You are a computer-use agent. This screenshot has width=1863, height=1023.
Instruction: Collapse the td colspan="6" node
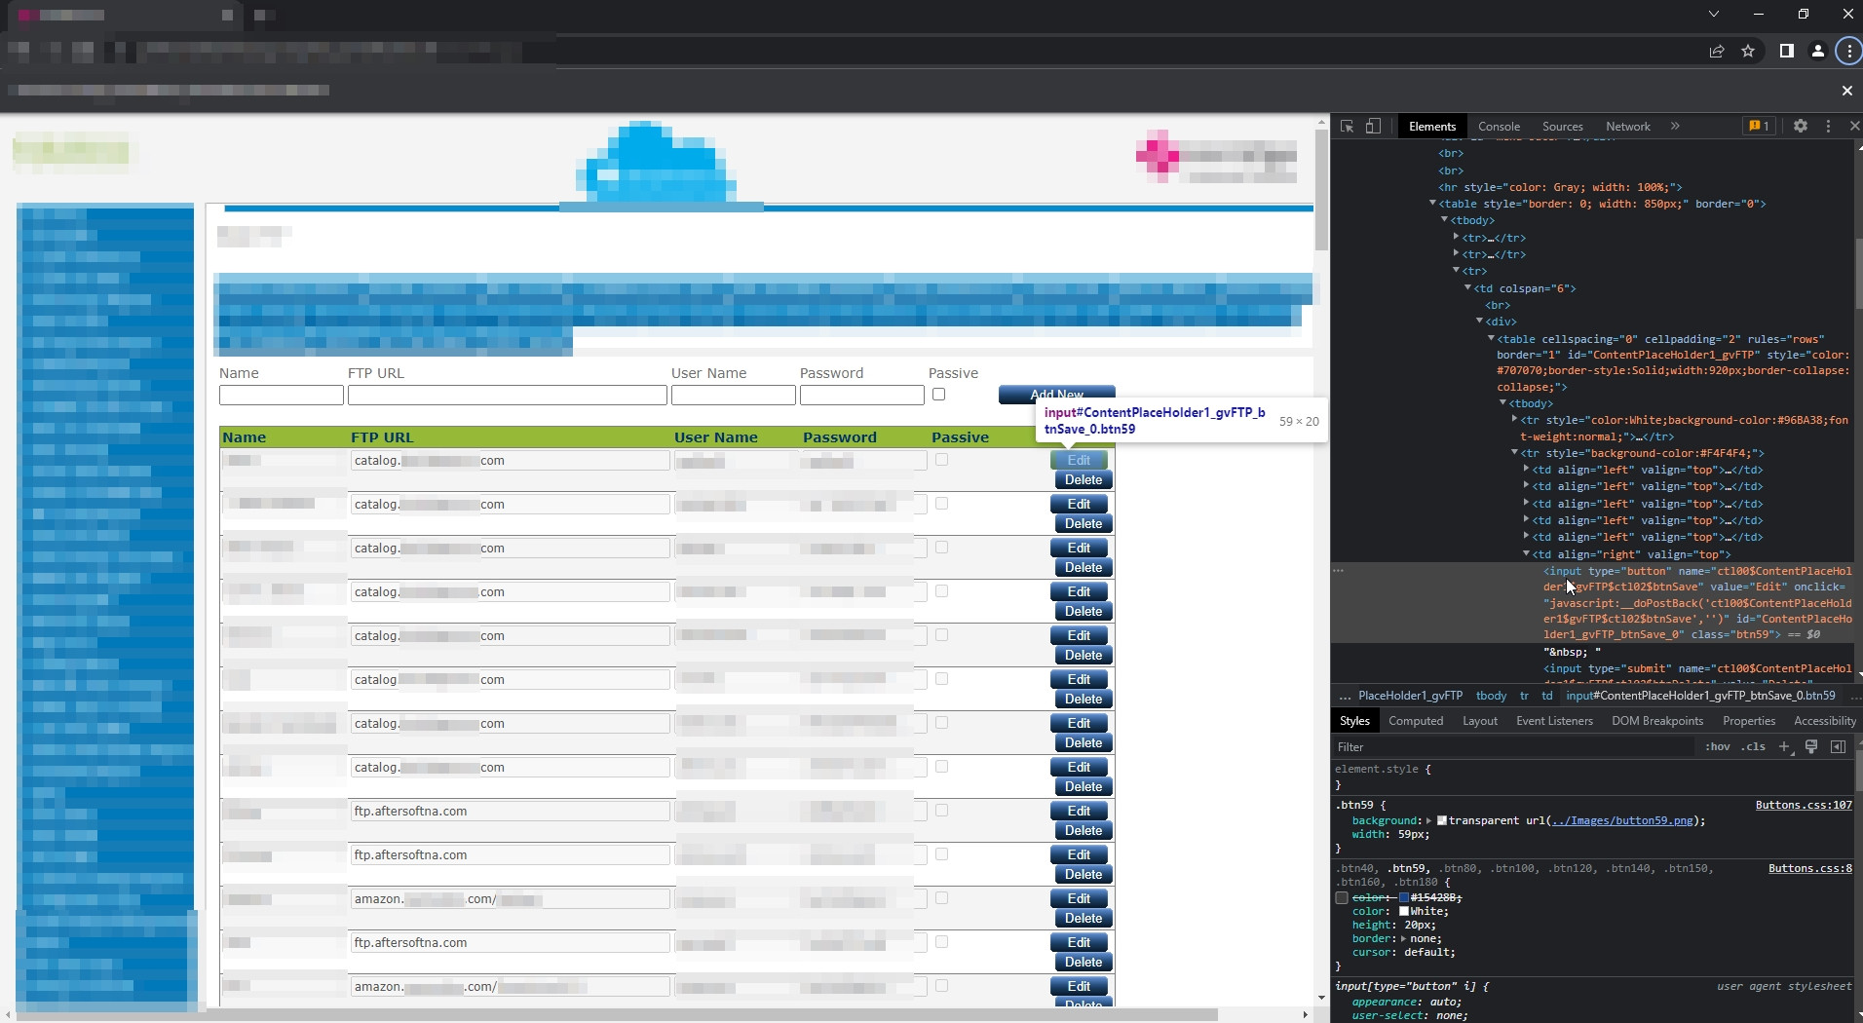(1467, 288)
